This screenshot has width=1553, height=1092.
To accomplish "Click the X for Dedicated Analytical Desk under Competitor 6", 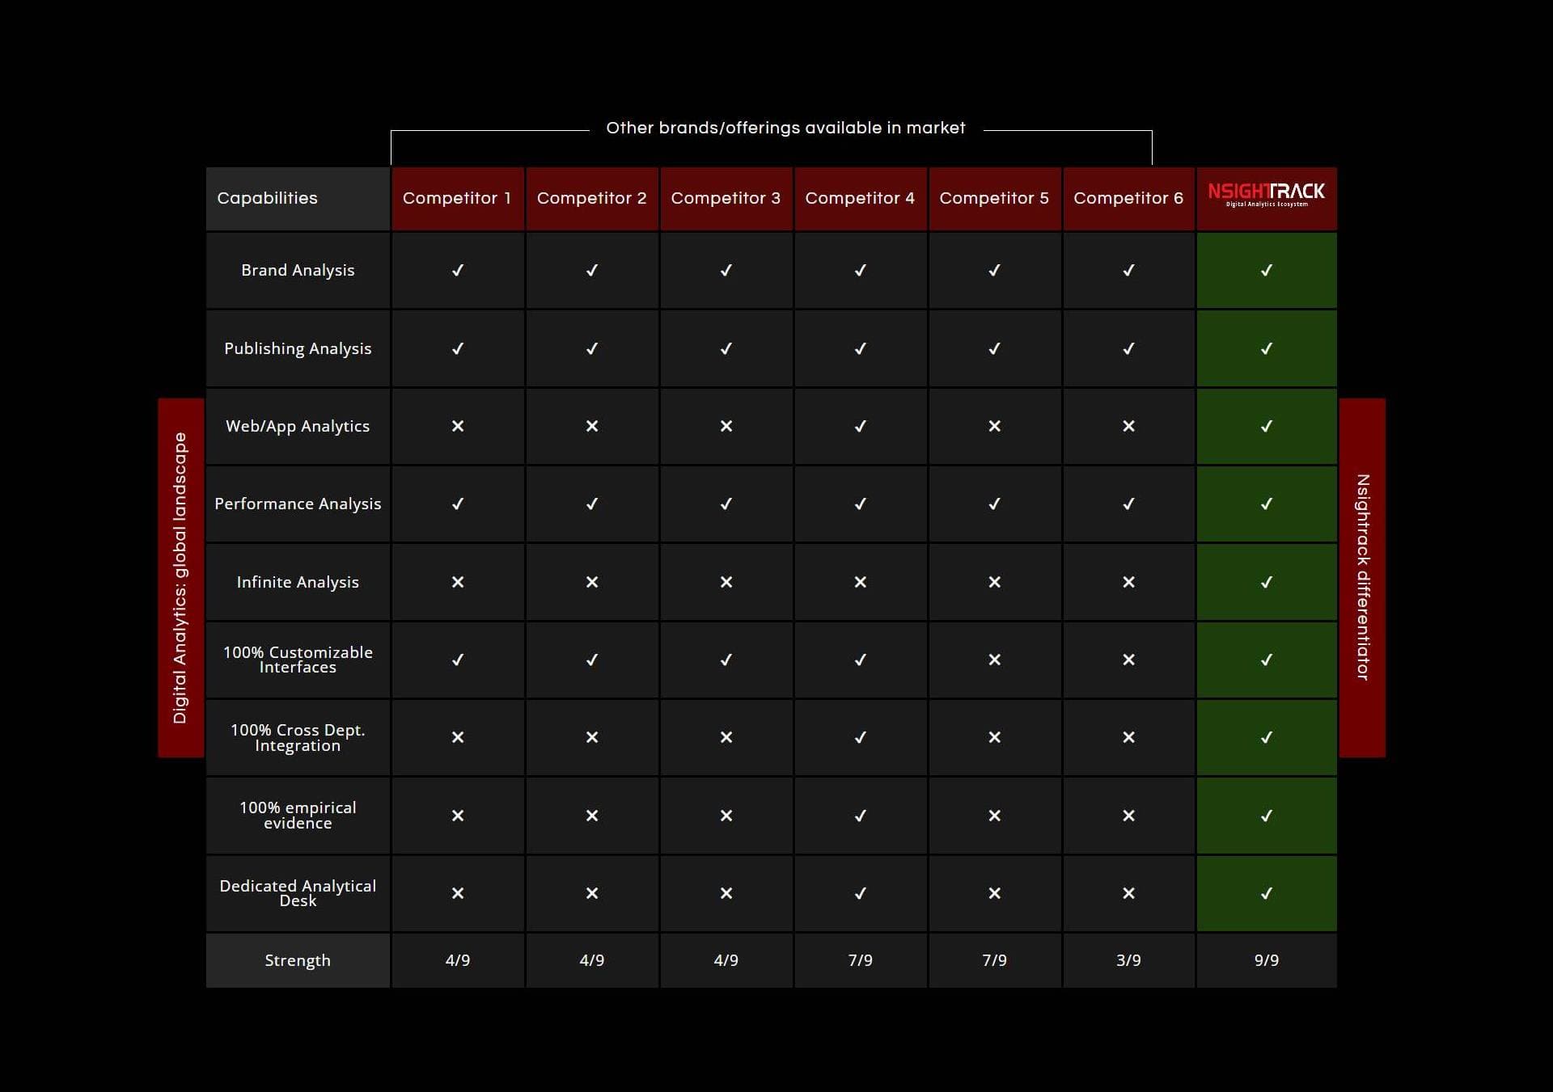I will pyautogui.click(x=1129, y=893).
